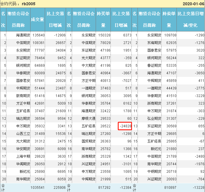Select volume change cell 23487
This screenshot has width=205, height=192.
coord(60,88)
